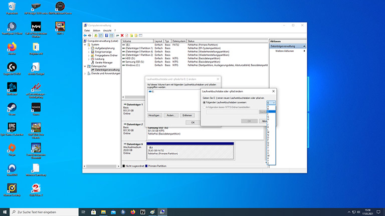This screenshot has width=385, height=216.
Task: Open the Firefox desktop shortcut
Action: [x=11, y=46]
